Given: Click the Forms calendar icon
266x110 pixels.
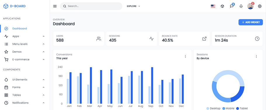Looking at the screenshot, I should (6, 87).
